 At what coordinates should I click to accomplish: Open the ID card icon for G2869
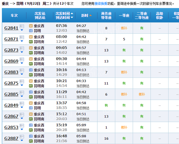point(22,59)
